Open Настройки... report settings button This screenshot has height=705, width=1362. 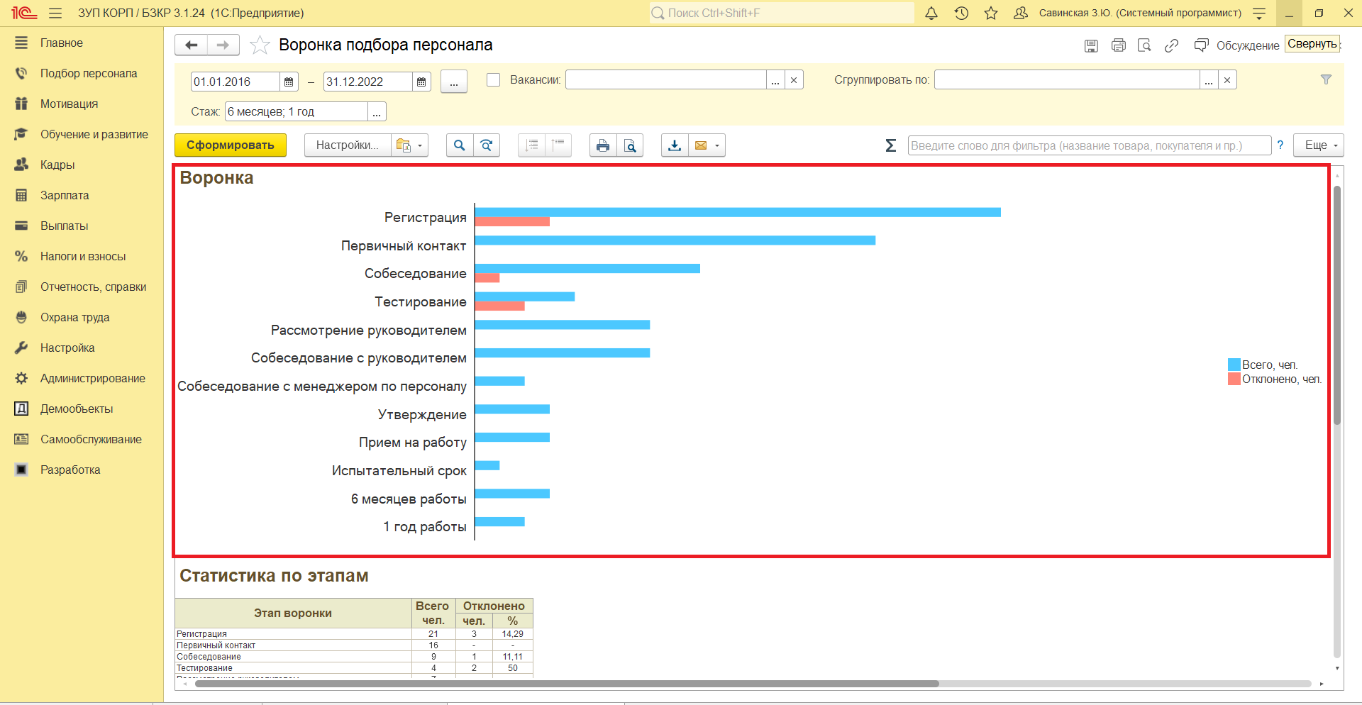click(x=347, y=145)
